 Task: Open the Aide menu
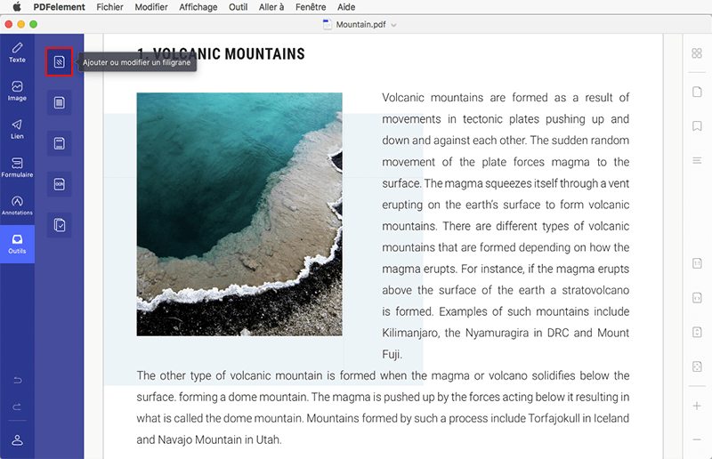[x=346, y=7]
